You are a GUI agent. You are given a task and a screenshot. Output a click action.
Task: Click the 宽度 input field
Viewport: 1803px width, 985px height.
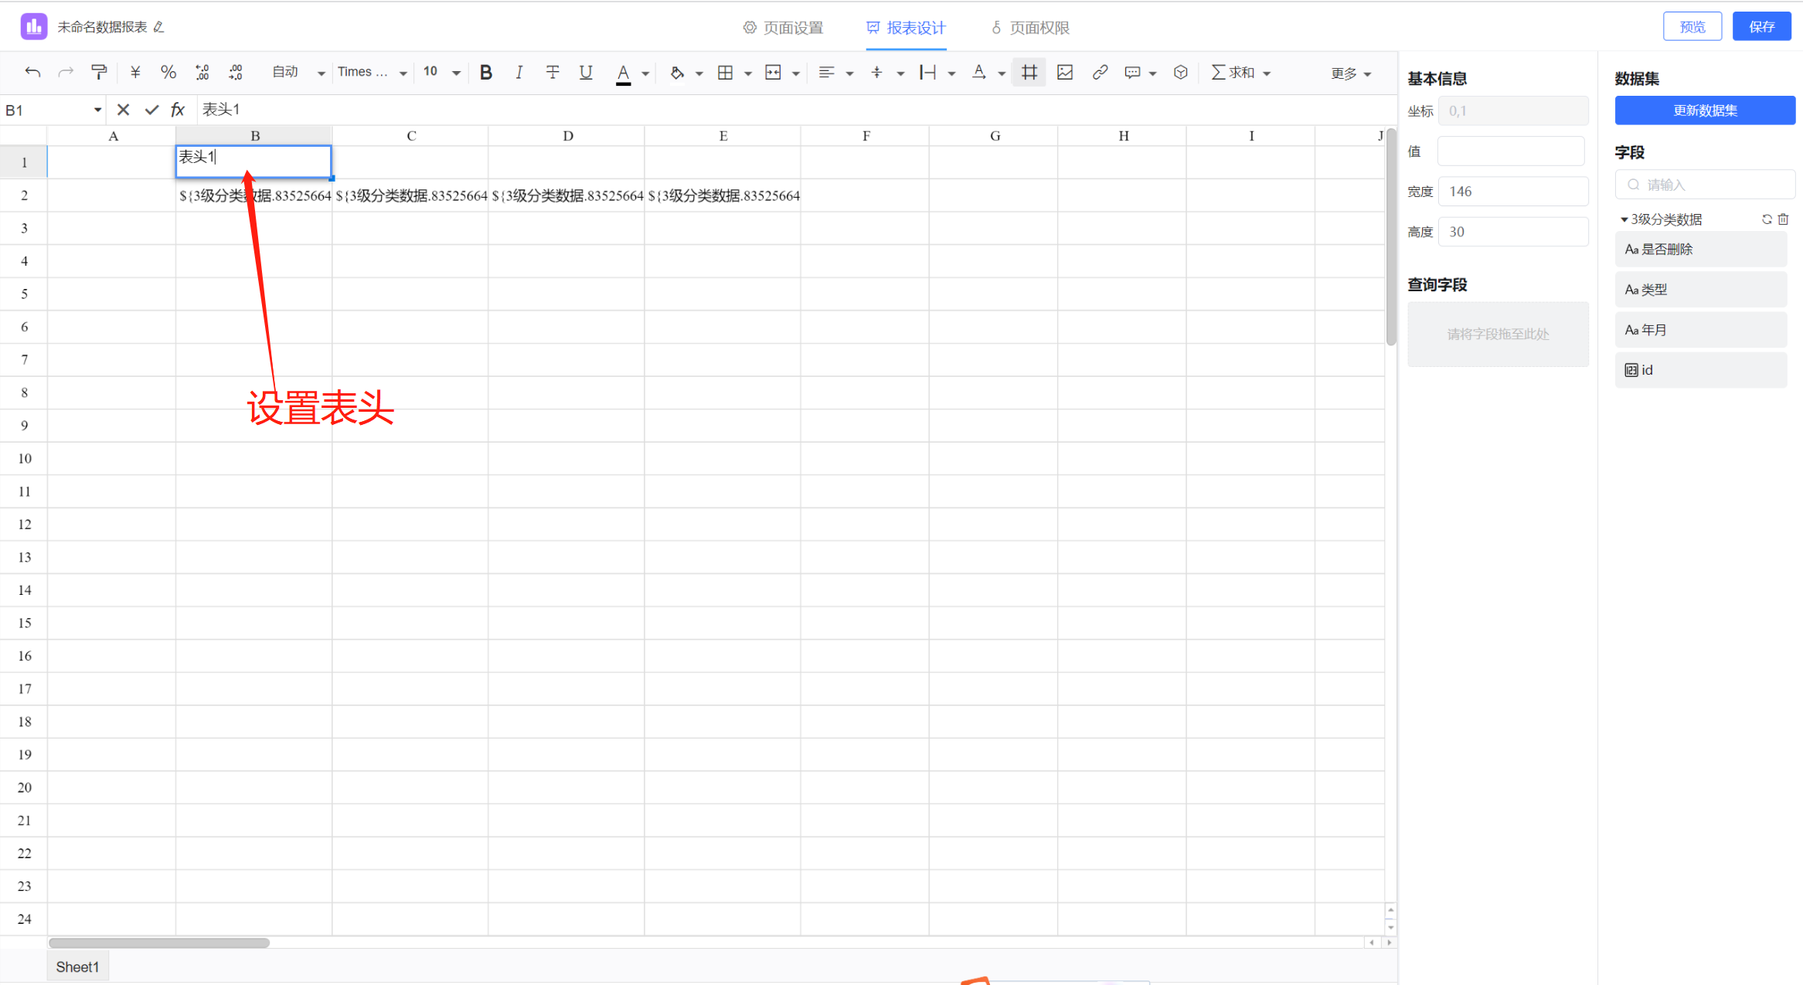1512,192
